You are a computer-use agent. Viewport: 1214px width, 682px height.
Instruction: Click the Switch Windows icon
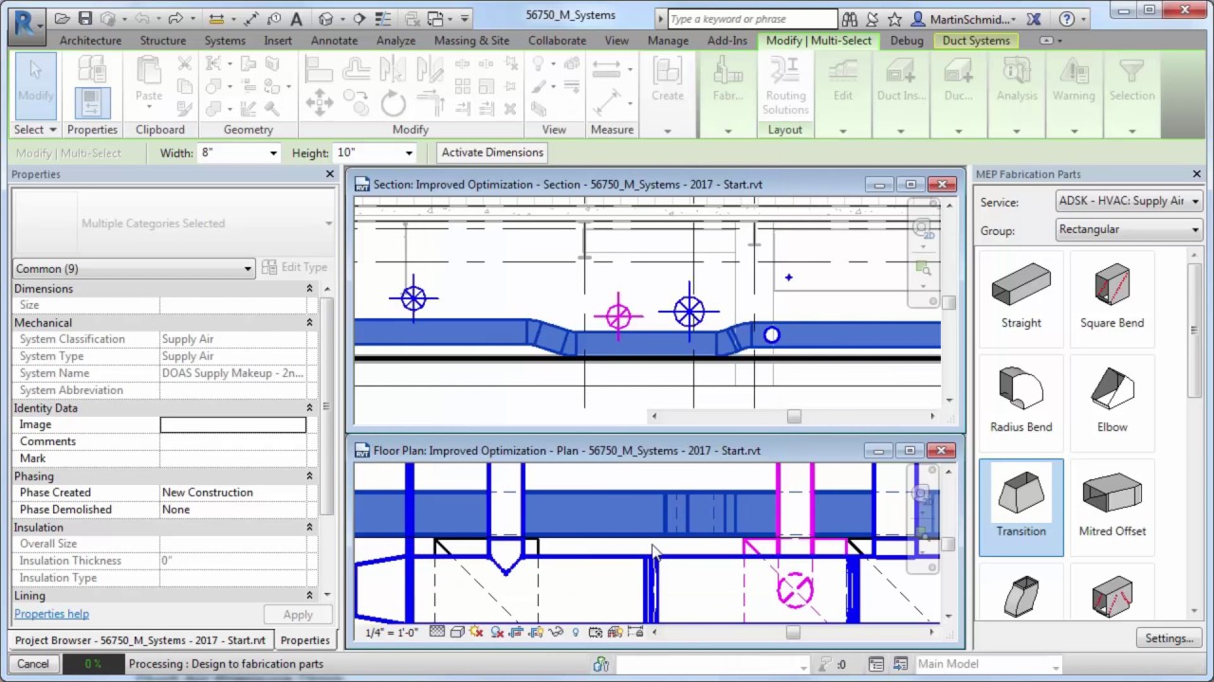click(x=436, y=19)
